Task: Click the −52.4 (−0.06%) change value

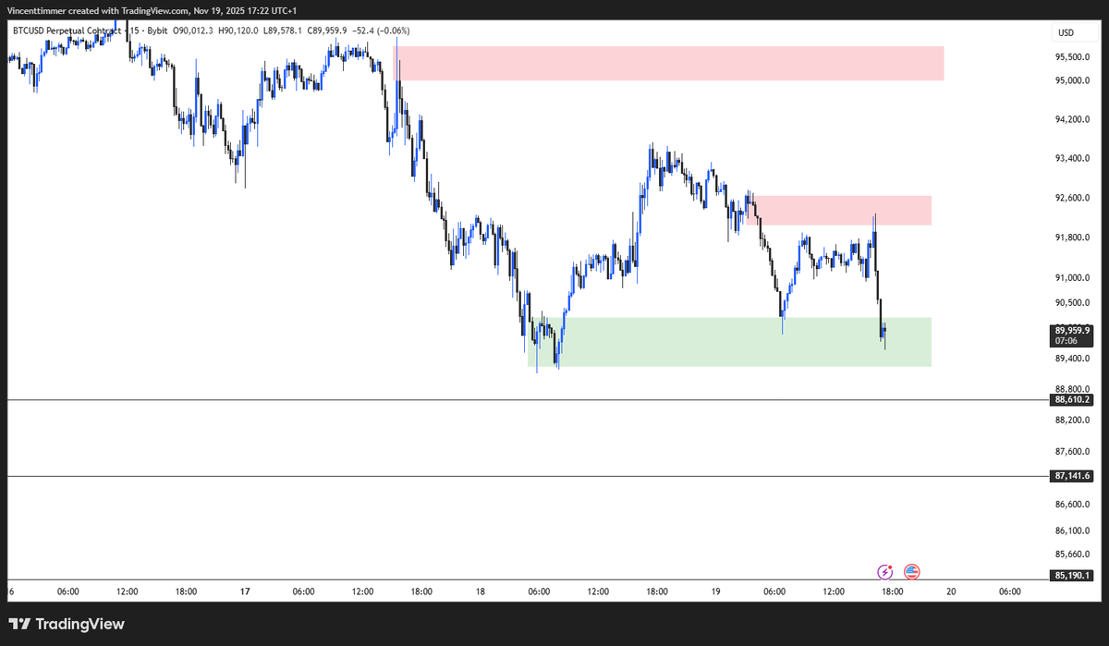Action: tap(381, 30)
